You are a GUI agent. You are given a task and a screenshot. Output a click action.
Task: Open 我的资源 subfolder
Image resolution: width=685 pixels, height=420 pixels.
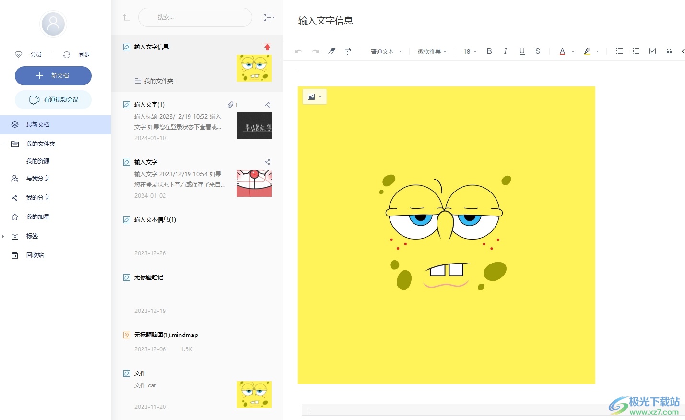(x=38, y=161)
